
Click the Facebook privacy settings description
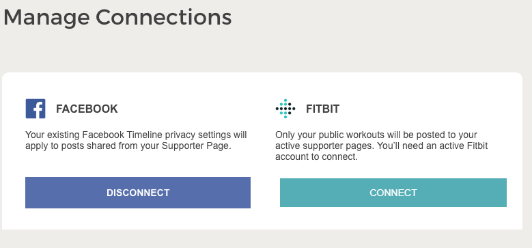[x=136, y=141]
